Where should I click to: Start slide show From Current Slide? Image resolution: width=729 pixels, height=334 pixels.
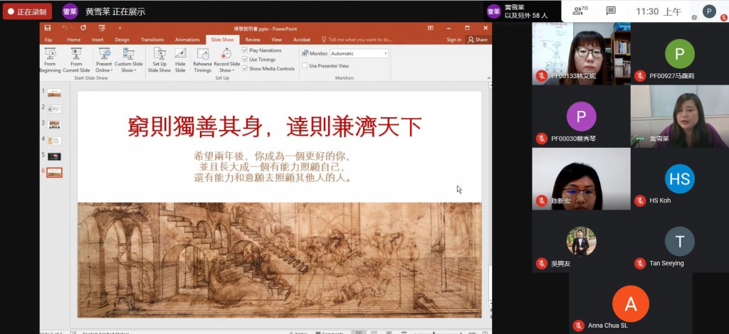(x=76, y=60)
